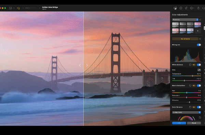Image resolution: width=205 pixels, height=135 pixels.
Task: Select the first black-and-white preset thumbnail
Action: click(x=175, y=25)
